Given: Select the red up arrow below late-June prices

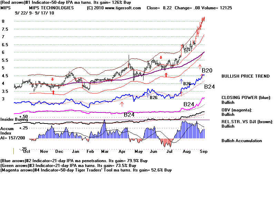Looking at the screenshot, I should (x=166, y=75).
